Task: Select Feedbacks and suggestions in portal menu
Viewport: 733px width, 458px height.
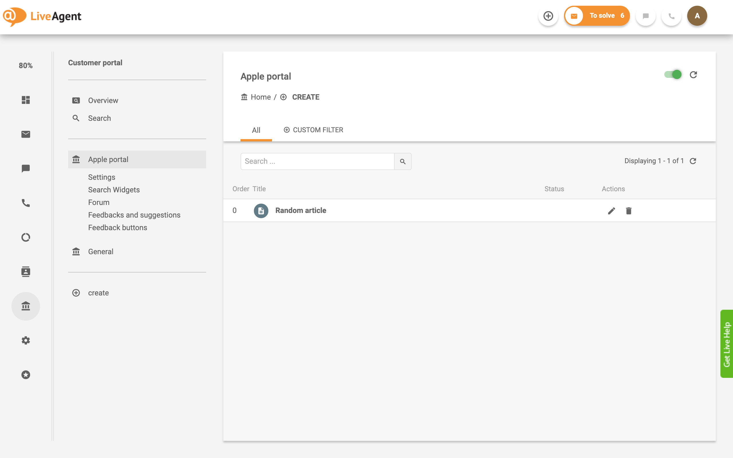Action: (x=134, y=215)
